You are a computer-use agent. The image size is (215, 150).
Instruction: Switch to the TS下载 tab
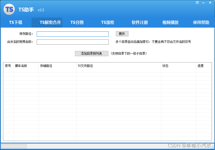(16, 22)
